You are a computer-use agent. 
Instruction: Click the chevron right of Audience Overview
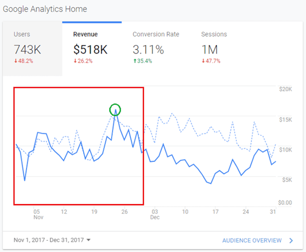coord(291,240)
